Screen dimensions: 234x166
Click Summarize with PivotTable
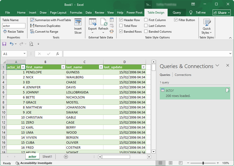coord(51,20)
